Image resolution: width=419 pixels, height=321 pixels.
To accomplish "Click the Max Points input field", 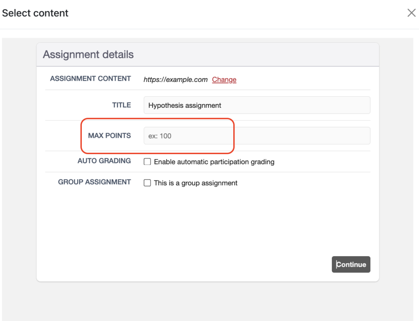I will point(257,136).
